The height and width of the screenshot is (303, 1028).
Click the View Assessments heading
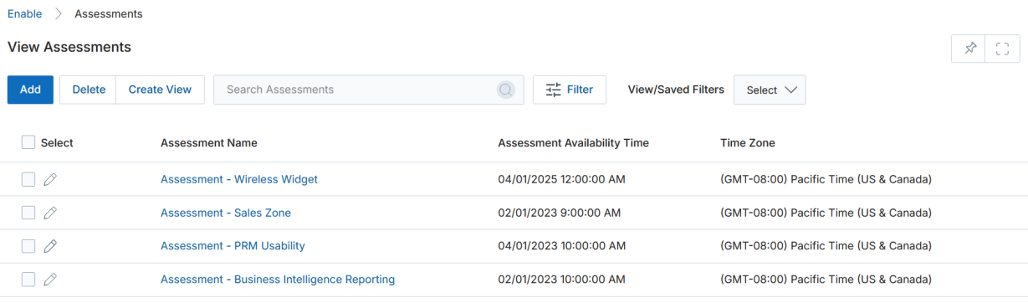69,47
